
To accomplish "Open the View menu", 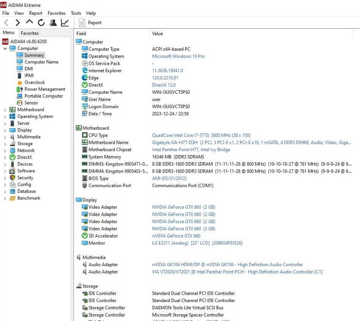I will (19, 13).
